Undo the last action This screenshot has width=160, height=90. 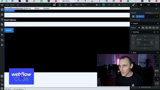(x=97, y=5)
